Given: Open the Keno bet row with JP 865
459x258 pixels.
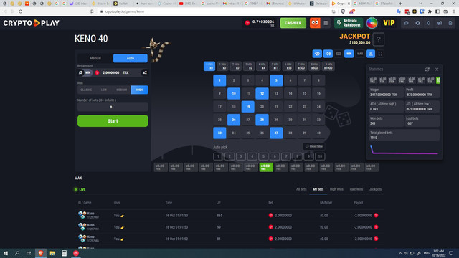Looking at the screenshot, I should click(229, 215).
